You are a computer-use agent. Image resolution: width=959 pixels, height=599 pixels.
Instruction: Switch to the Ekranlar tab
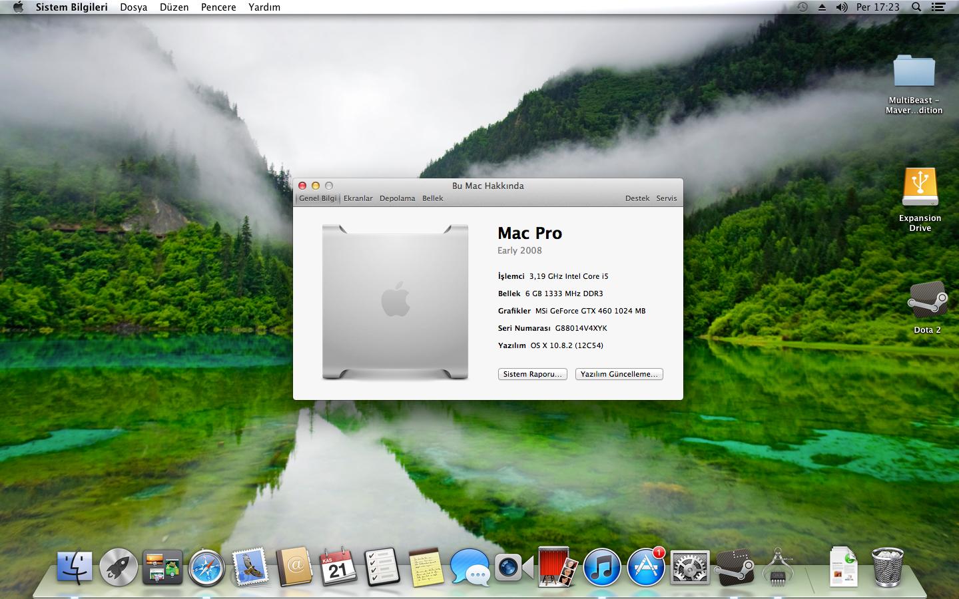(358, 198)
